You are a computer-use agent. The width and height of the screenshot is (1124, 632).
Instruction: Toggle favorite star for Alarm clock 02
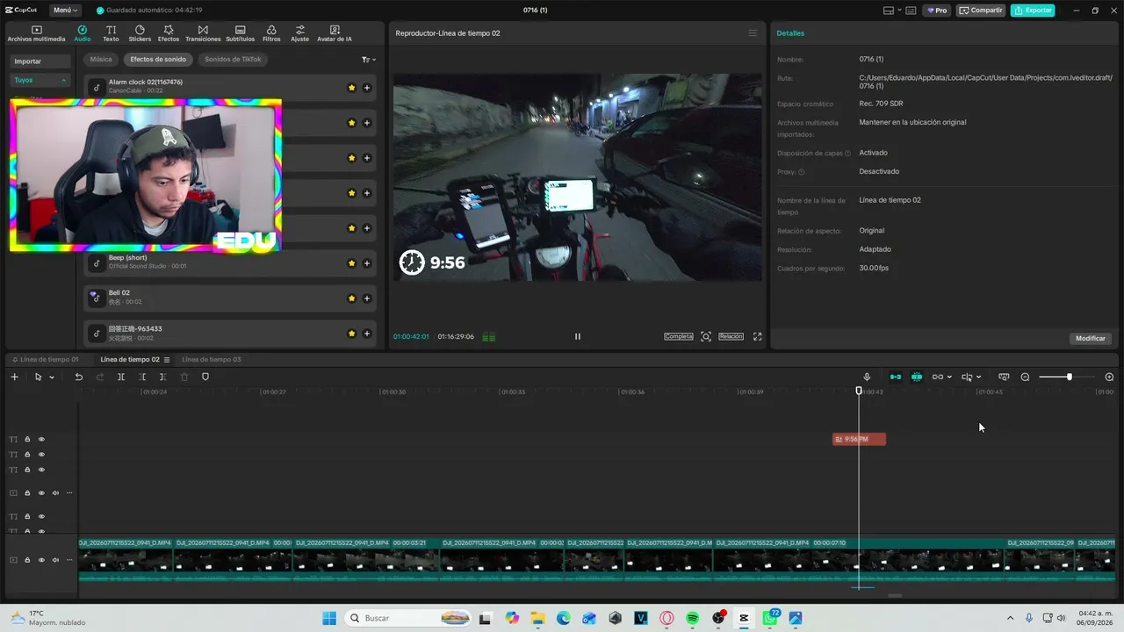pyautogui.click(x=352, y=87)
